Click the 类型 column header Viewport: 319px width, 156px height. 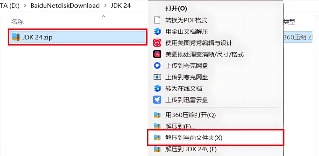pyautogui.click(x=289, y=22)
